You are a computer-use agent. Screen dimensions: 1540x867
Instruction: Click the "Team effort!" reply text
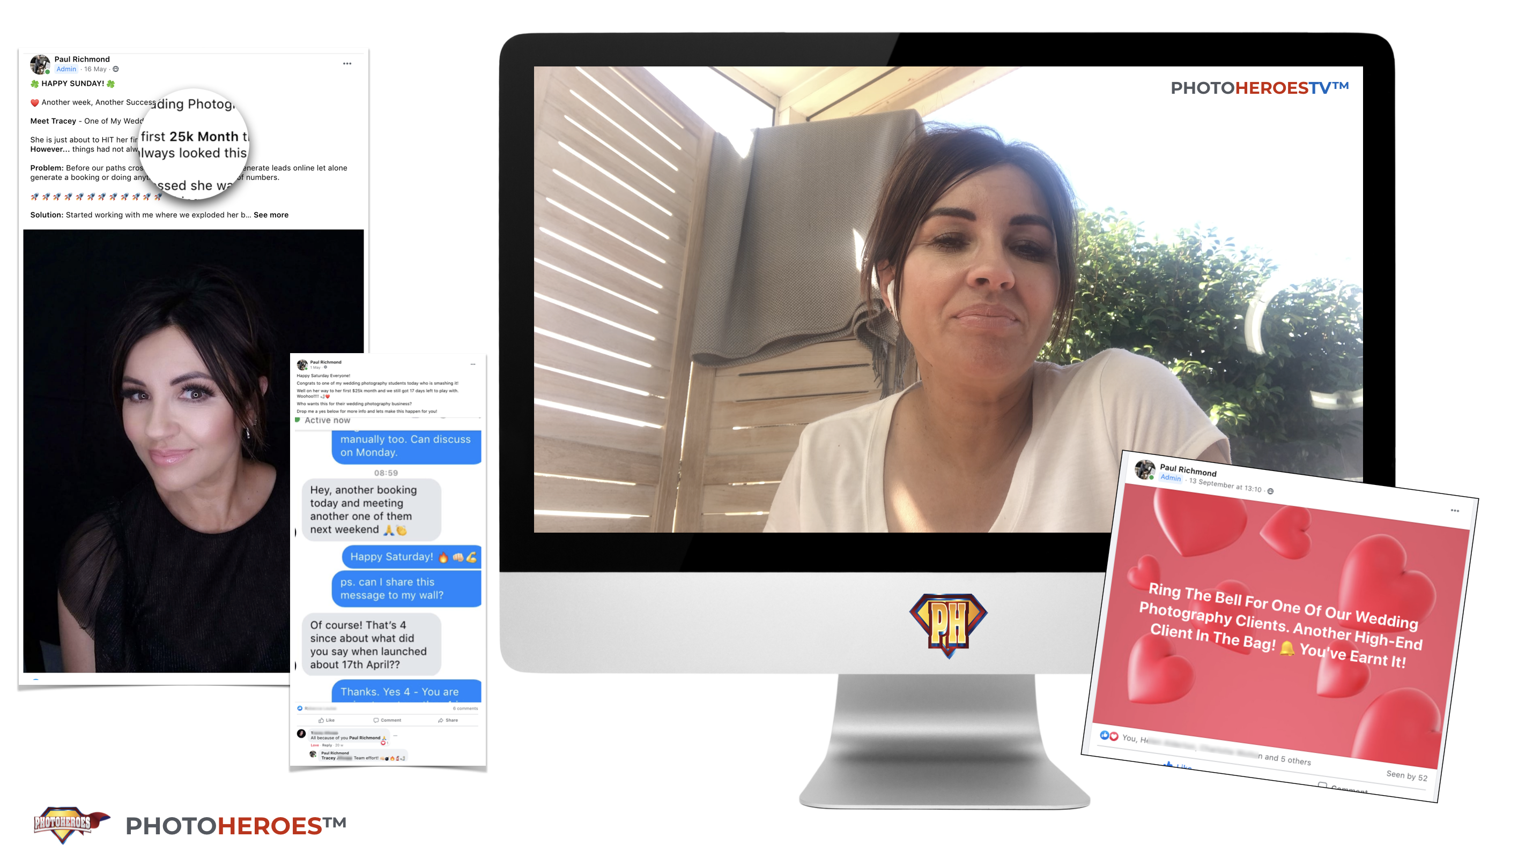366,758
